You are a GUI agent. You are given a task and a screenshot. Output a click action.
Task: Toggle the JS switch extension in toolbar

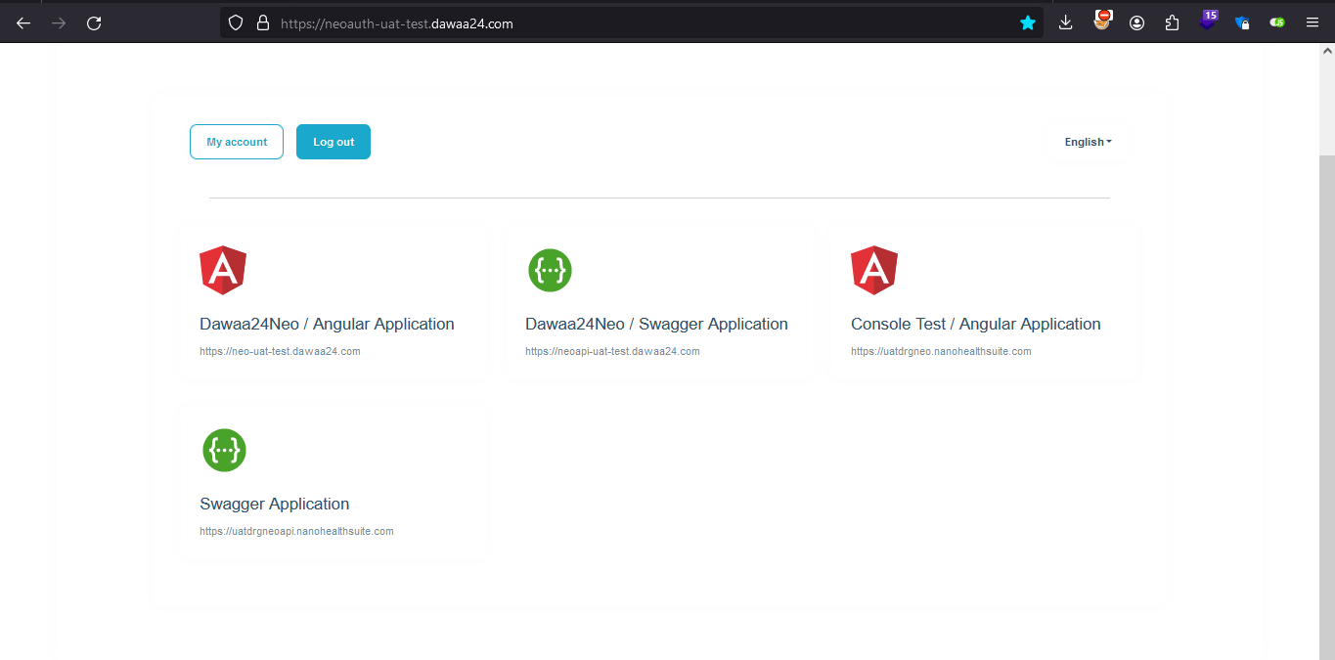[x=1277, y=22]
